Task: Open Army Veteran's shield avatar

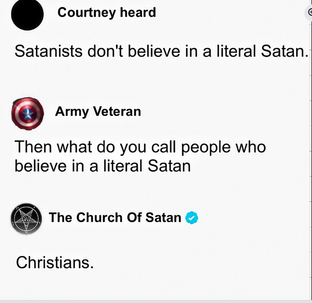Action: pyautogui.click(x=28, y=114)
